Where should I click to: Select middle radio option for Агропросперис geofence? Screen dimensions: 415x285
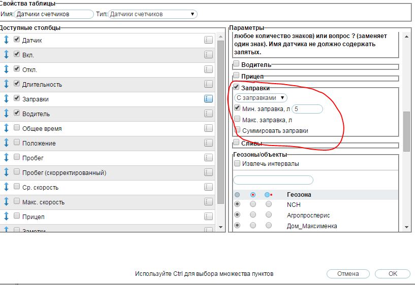tap(253, 215)
